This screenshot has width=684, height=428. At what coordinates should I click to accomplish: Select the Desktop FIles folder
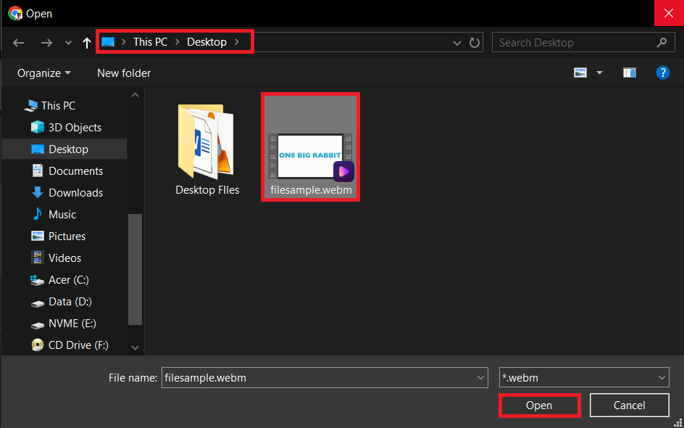coord(207,149)
